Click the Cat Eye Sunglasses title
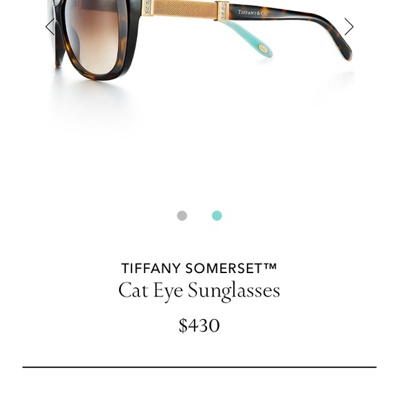399x399 pixels. click(x=199, y=290)
